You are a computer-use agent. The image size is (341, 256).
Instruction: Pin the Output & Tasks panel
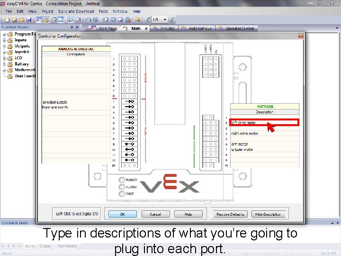pyautogui.click(x=332, y=223)
